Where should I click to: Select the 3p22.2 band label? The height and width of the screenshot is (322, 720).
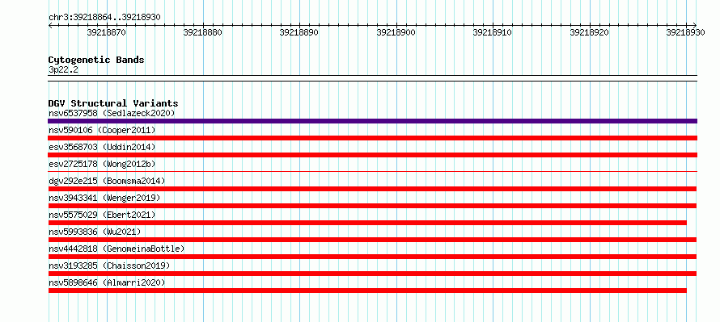click(x=63, y=69)
